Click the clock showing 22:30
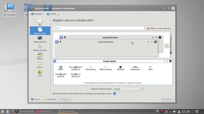 point(186,111)
